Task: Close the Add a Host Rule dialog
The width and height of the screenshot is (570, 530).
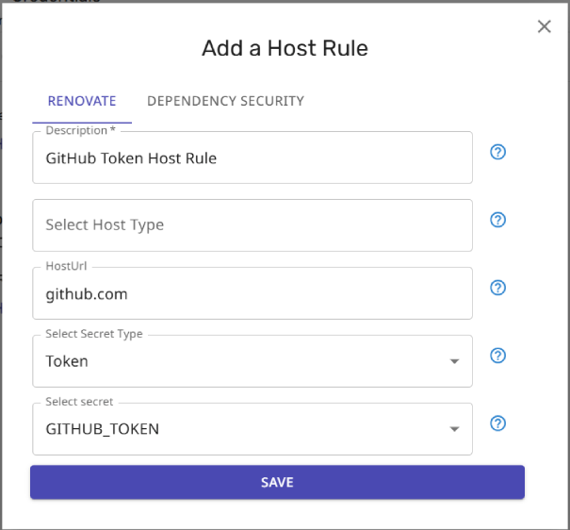Action: click(x=545, y=26)
